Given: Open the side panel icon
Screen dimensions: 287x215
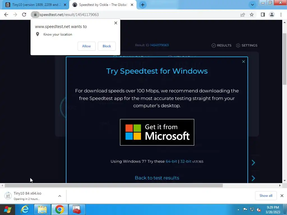Looking at the screenshot, I should 263,15.
